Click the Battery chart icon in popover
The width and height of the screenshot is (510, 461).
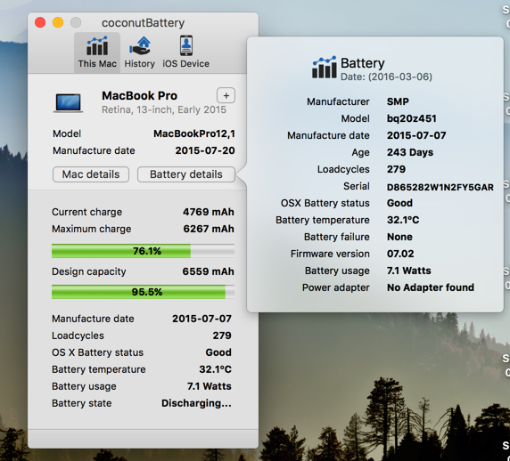point(325,68)
